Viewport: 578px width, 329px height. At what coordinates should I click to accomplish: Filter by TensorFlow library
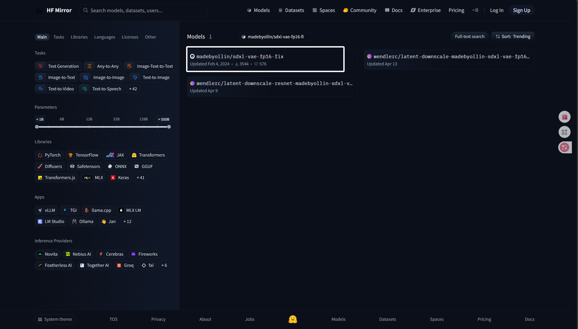(x=83, y=155)
